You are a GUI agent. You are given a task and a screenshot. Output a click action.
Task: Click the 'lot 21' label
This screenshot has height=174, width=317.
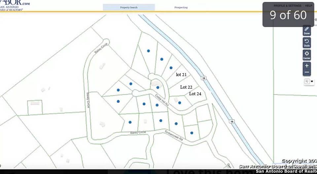181,75
